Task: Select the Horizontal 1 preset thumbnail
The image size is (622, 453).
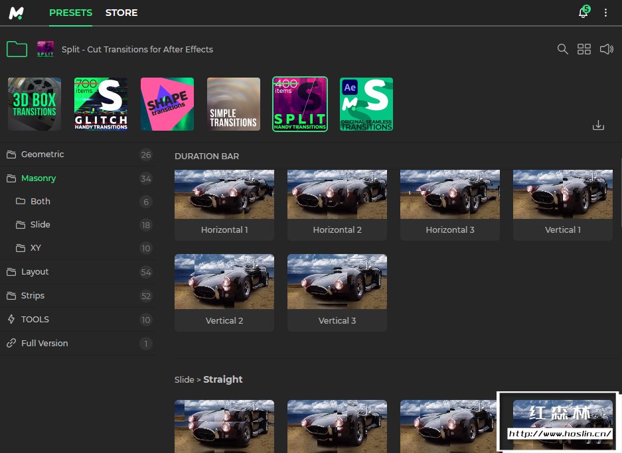Action: pos(224,194)
